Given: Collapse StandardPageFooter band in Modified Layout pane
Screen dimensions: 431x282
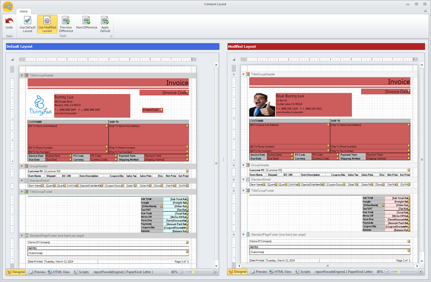Looking at the screenshot, I should pos(243,234).
